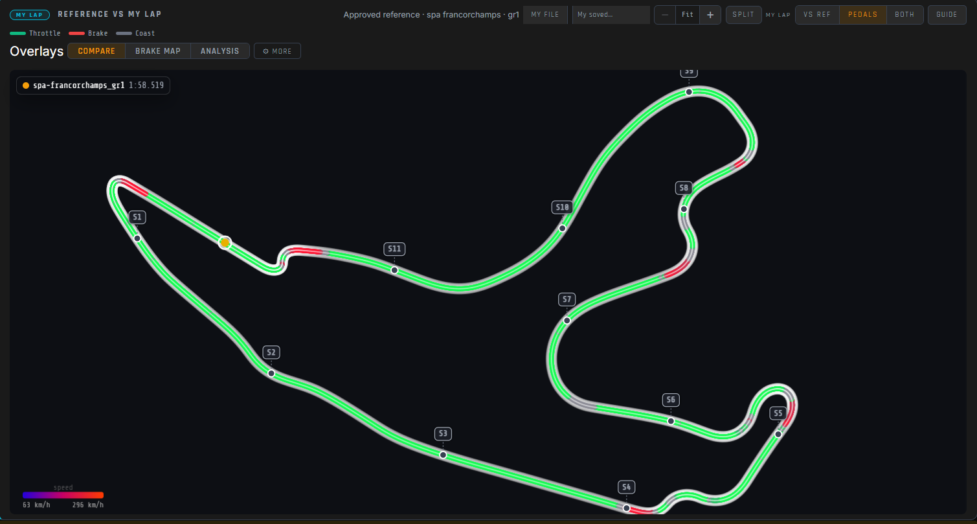
Task: Zoom in with the plus button
Action: point(710,15)
